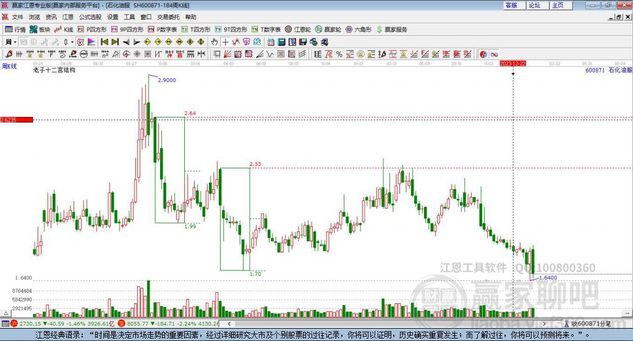Open the 帮助 menu

point(190,17)
